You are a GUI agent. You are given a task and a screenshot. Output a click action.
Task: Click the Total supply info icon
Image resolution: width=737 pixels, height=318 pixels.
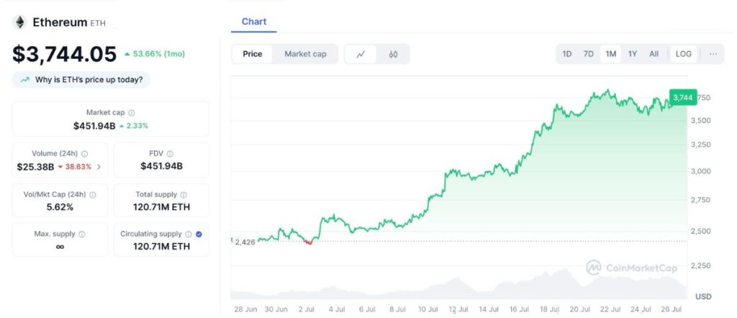(183, 195)
